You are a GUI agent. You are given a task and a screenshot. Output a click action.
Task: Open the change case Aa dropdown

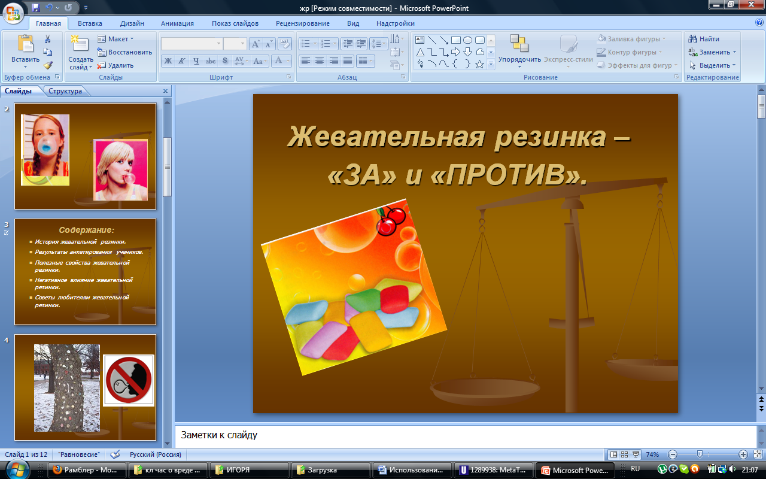(259, 61)
